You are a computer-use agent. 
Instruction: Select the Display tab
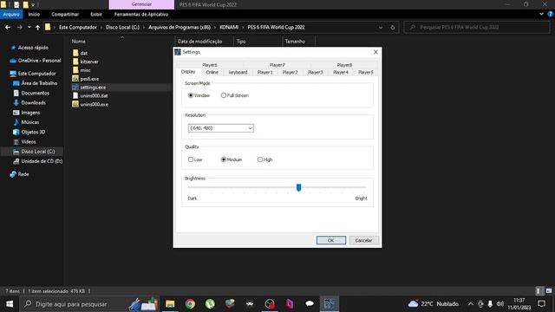pyautogui.click(x=188, y=71)
